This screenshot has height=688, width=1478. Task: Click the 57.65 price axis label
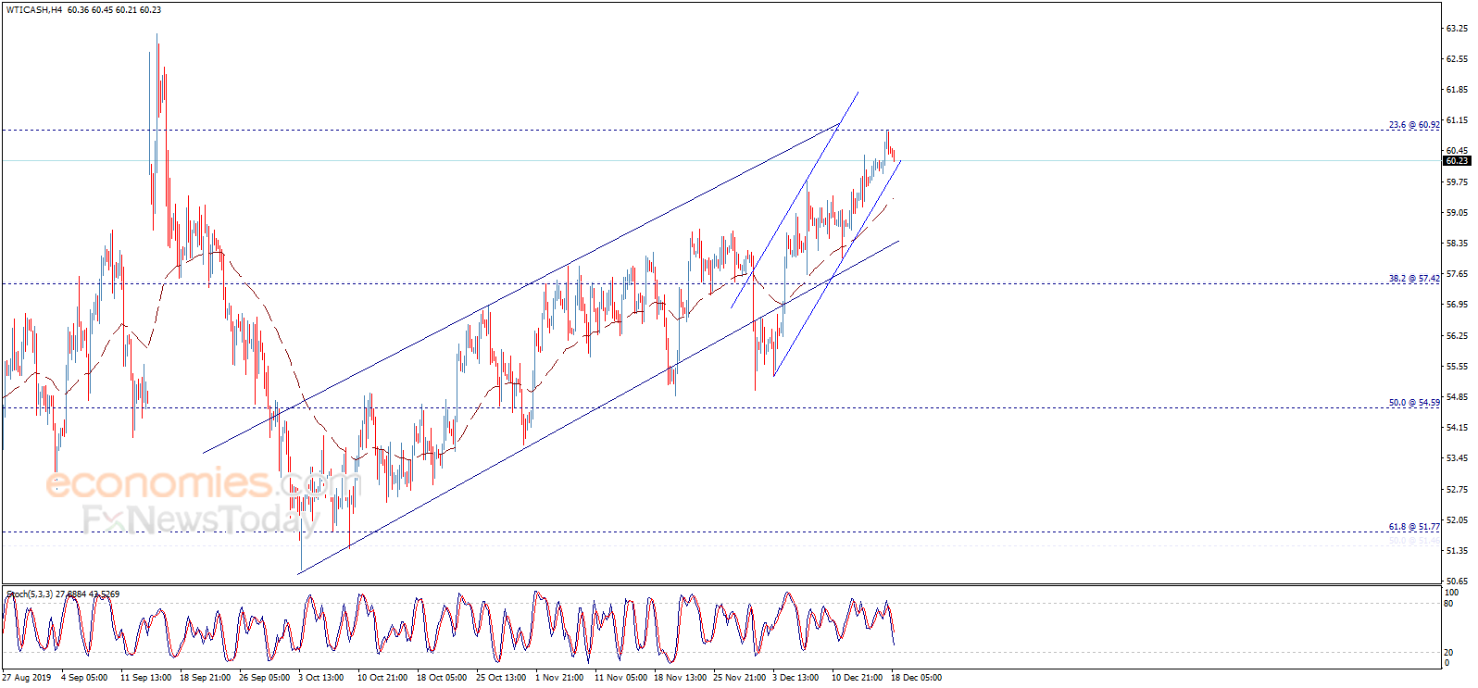[1457, 274]
